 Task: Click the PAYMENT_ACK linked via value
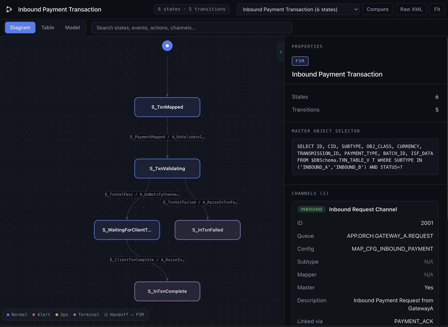414,321
